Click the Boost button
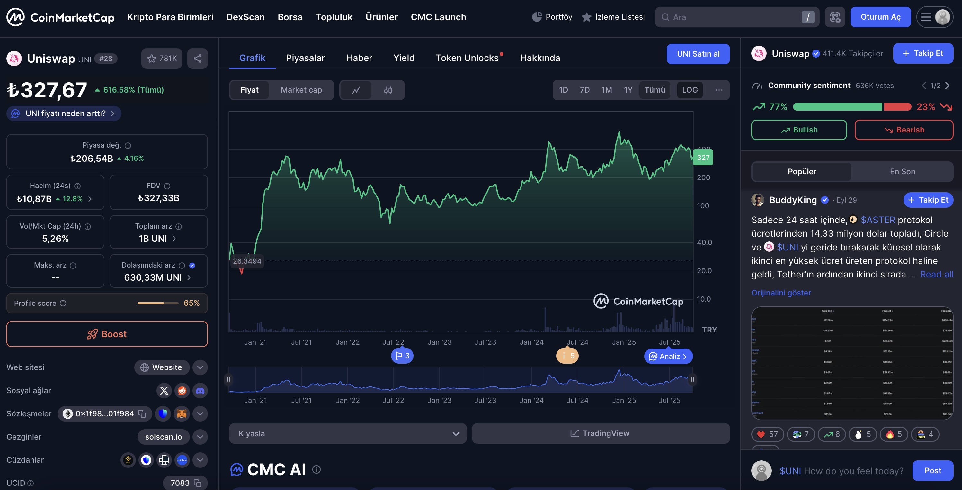962x490 pixels. click(107, 334)
